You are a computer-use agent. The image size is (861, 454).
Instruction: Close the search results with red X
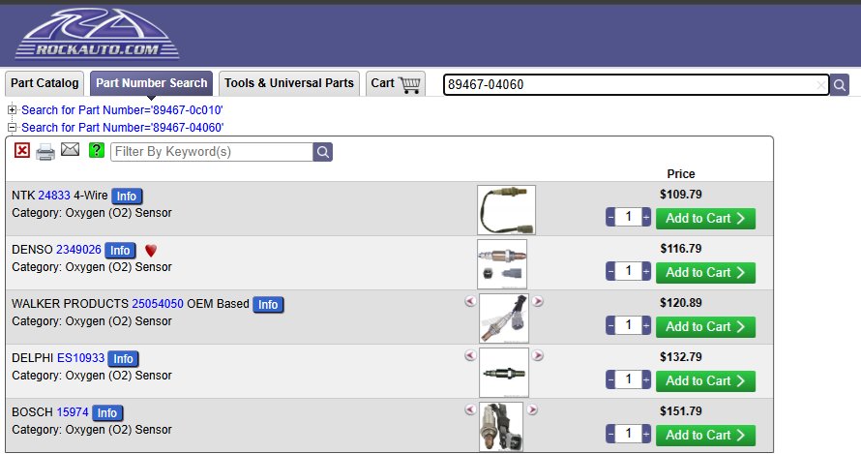click(22, 150)
